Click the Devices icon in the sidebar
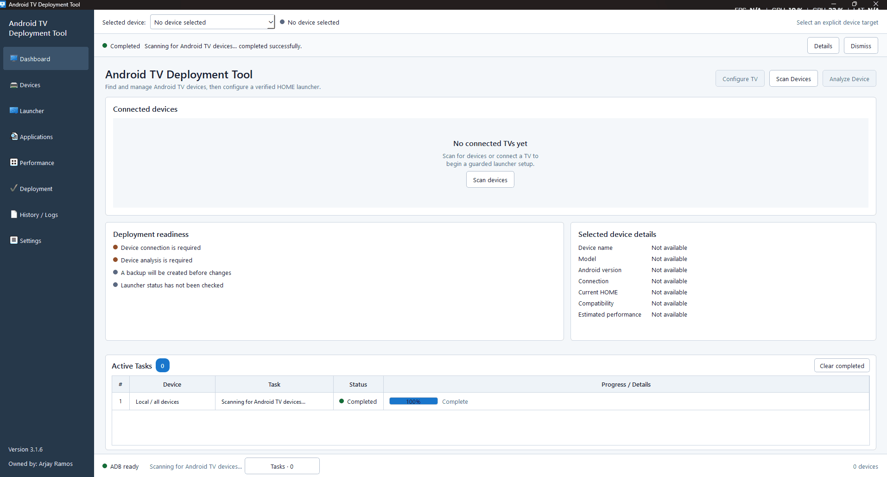The height and width of the screenshot is (477, 887). (14, 85)
